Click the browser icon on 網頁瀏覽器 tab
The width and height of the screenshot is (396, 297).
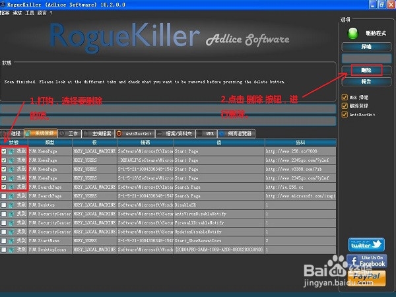tap(222, 133)
